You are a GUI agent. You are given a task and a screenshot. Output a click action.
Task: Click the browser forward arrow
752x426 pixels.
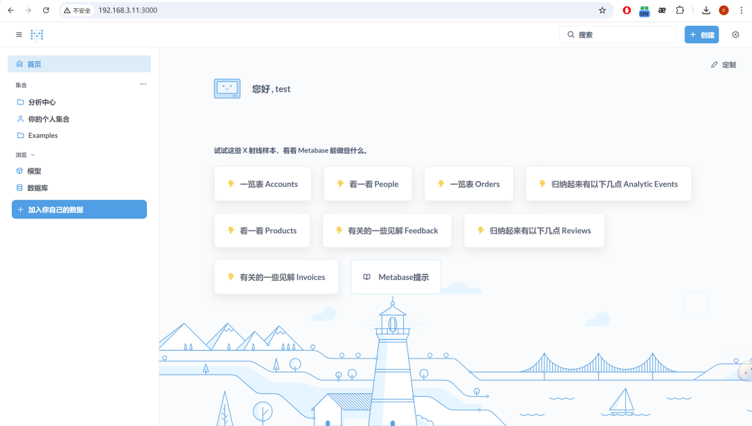[29, 10]
